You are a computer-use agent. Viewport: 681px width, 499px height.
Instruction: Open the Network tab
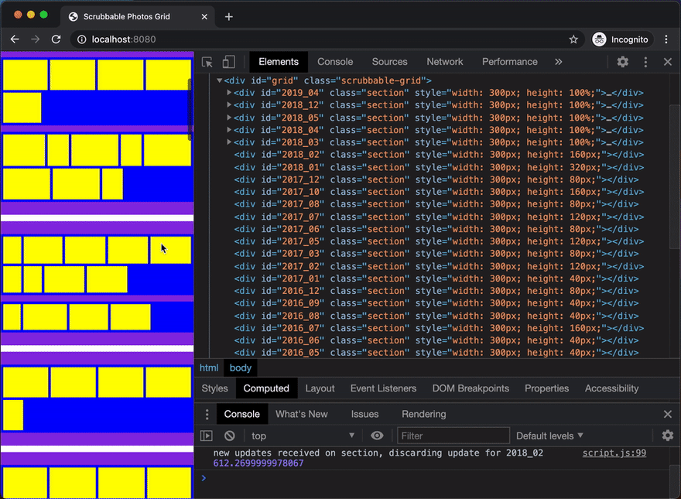tap(445, 62)
